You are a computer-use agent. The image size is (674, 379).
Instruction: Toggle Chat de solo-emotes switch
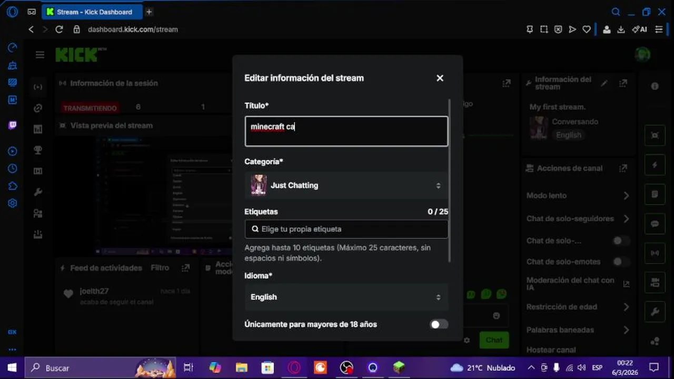click(x=621, y=262)
